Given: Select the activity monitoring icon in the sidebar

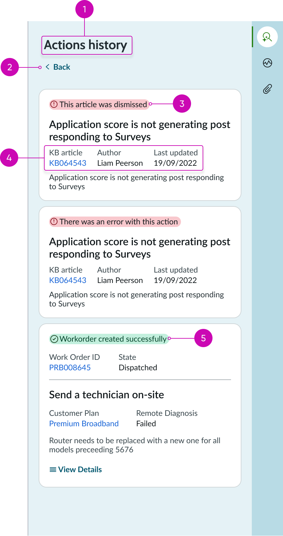Looking at the screenshot, I should (267, 63).
